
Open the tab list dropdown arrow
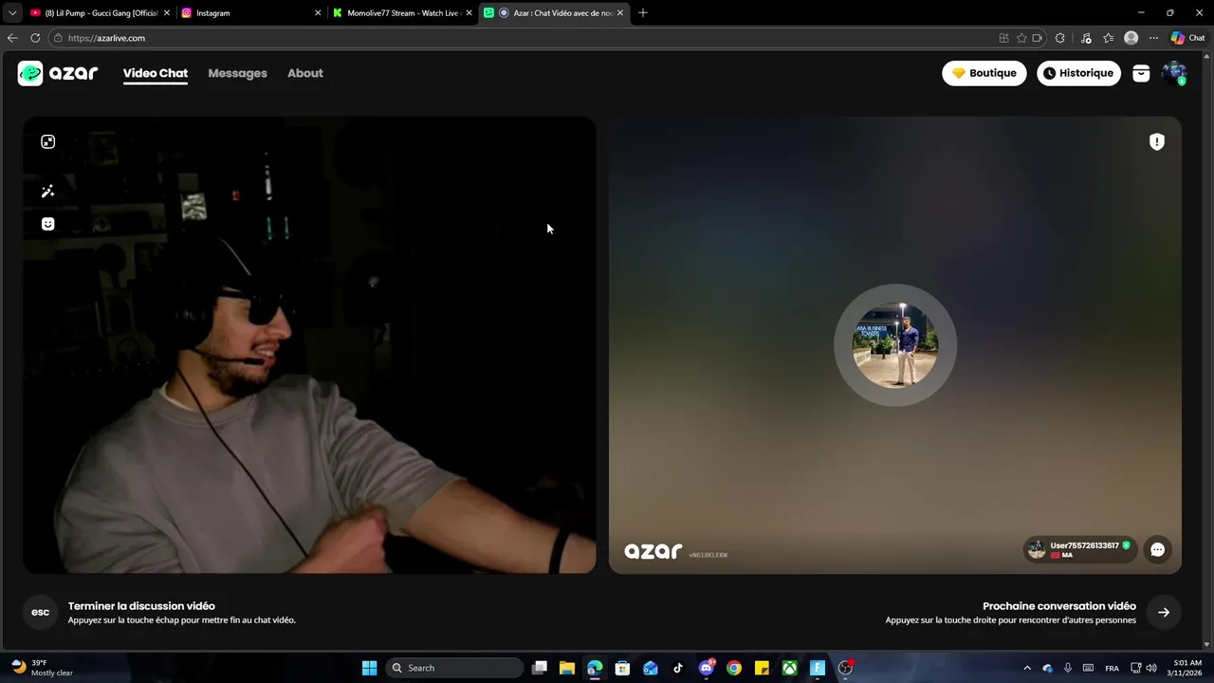tap(11, 13)
